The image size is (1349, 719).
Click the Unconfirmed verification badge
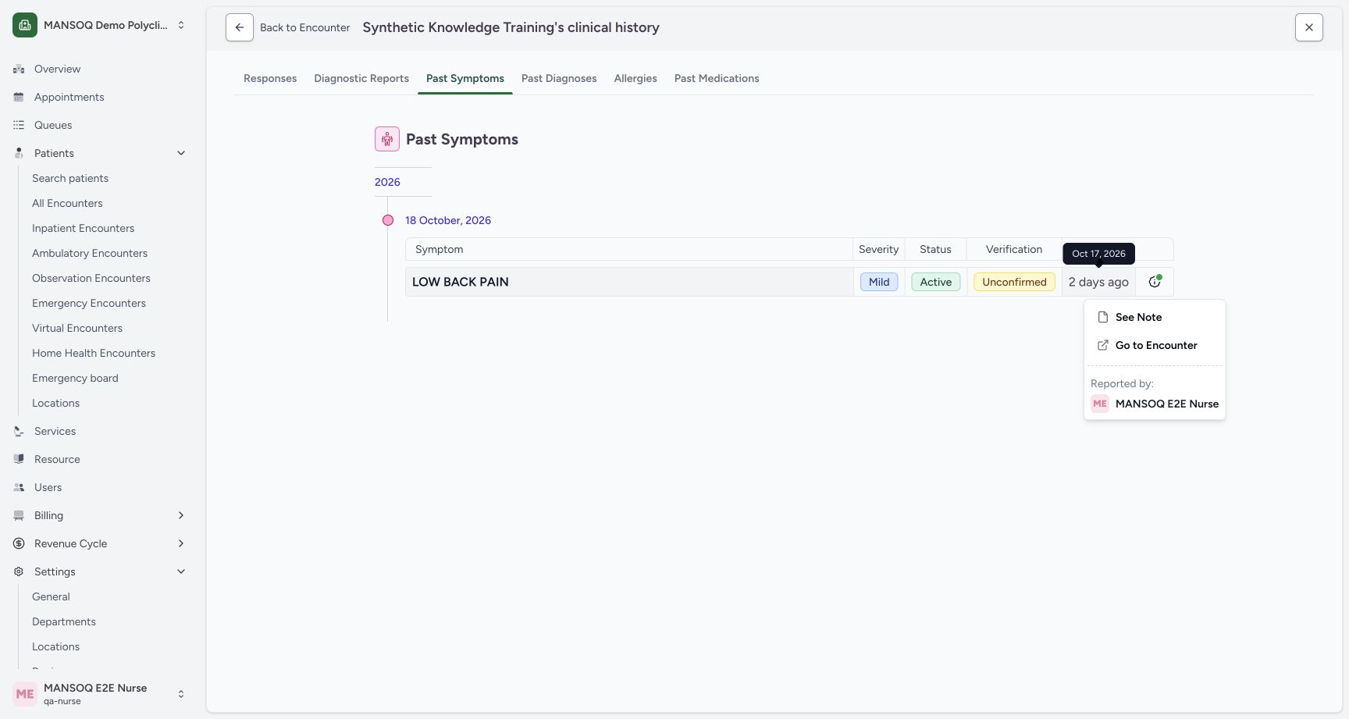click(1014, 282)
